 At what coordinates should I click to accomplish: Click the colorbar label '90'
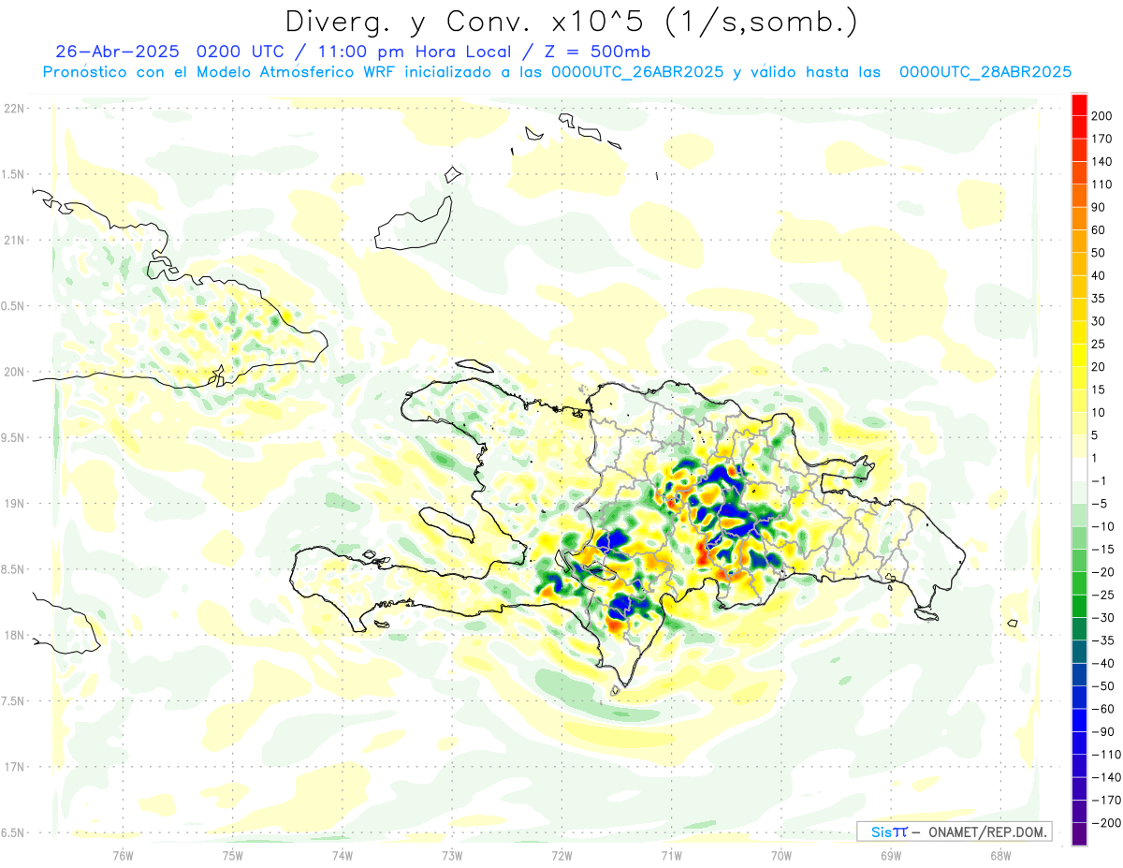pos(1100,207)
